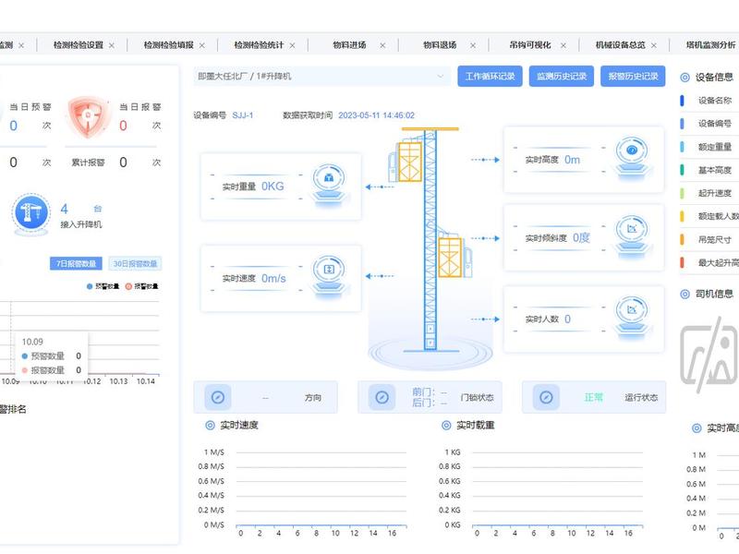Close the 机械设备总览 tab

(x=654, y=45)
